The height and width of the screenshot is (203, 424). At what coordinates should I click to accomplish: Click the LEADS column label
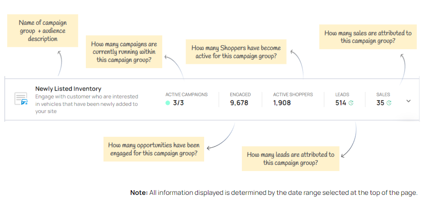point(342,95)
